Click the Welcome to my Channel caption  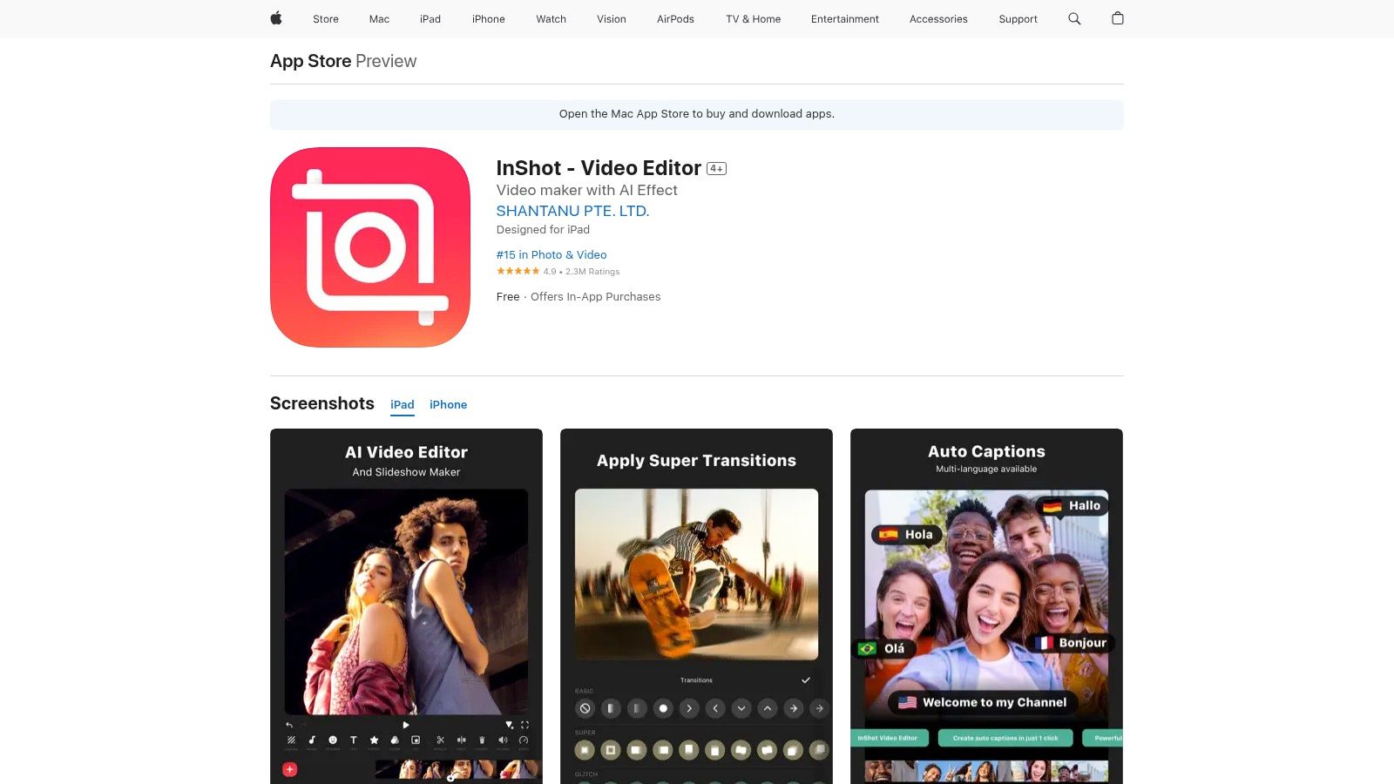(983, 702)
